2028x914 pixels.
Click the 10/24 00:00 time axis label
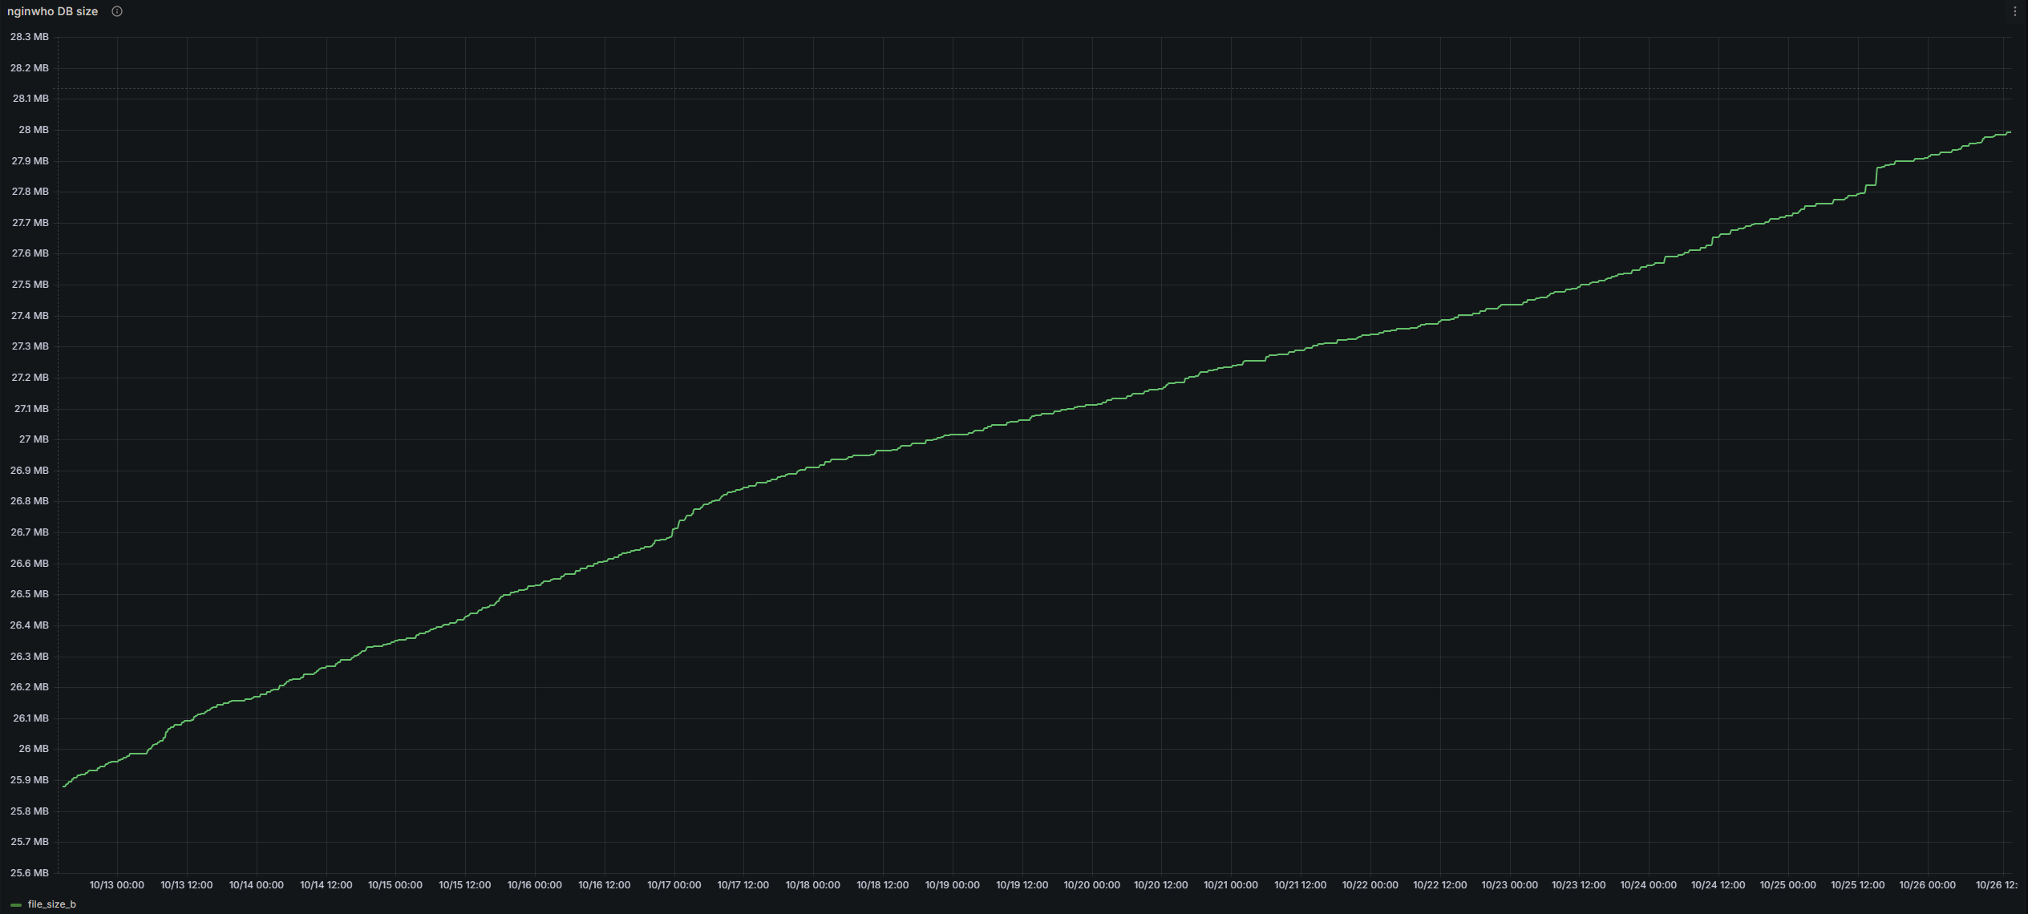click(x=1649, y=885)
